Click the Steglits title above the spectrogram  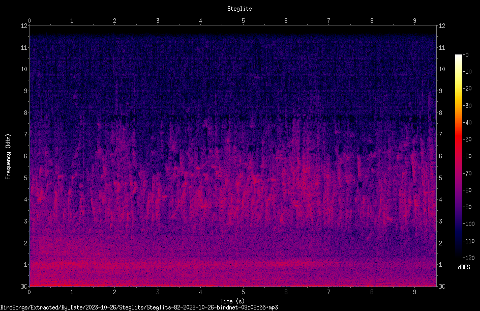pos(239,9)
